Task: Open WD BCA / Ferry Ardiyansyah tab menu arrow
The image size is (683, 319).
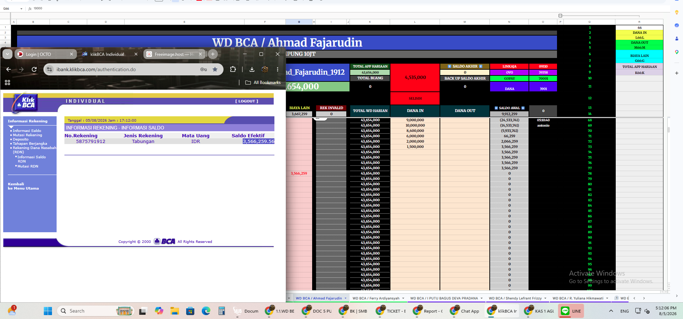Action: coord(403,298)
